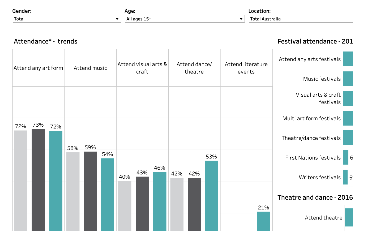
Task: Expand the Age filter dropdown
Action: pos(185,19)
